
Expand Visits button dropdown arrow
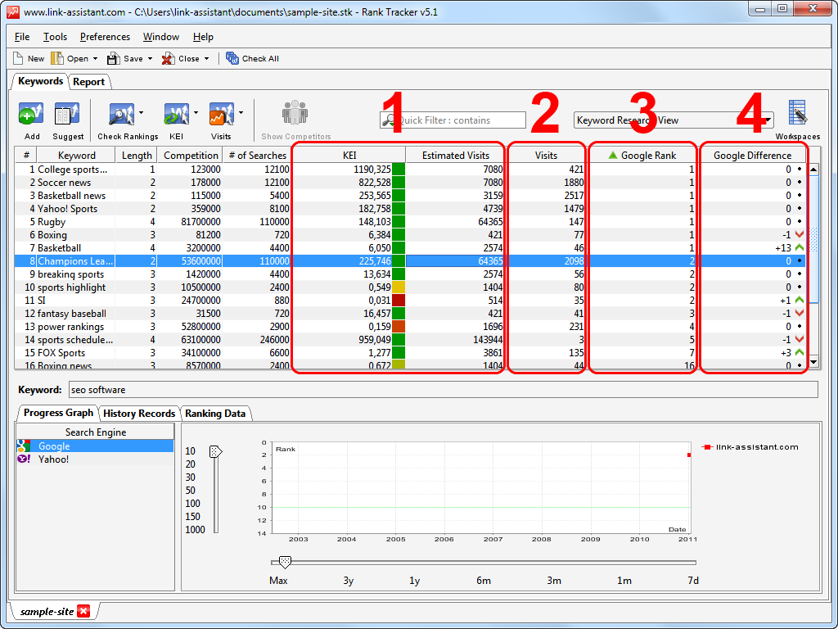click(x=241, y=113)
